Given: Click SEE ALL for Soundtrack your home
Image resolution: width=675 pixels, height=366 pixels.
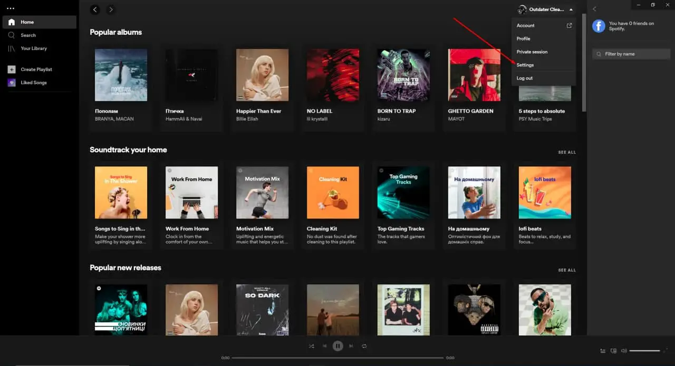Looking at the screenshot, I should click(x=567, y=152).
